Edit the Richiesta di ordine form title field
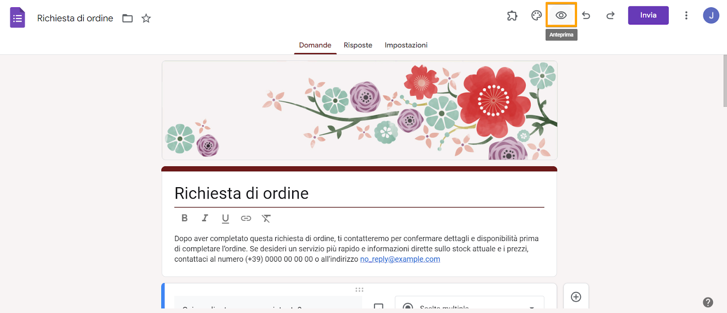Image resolution: width=727 pixels, height=313 pixels. pos(359,194)
